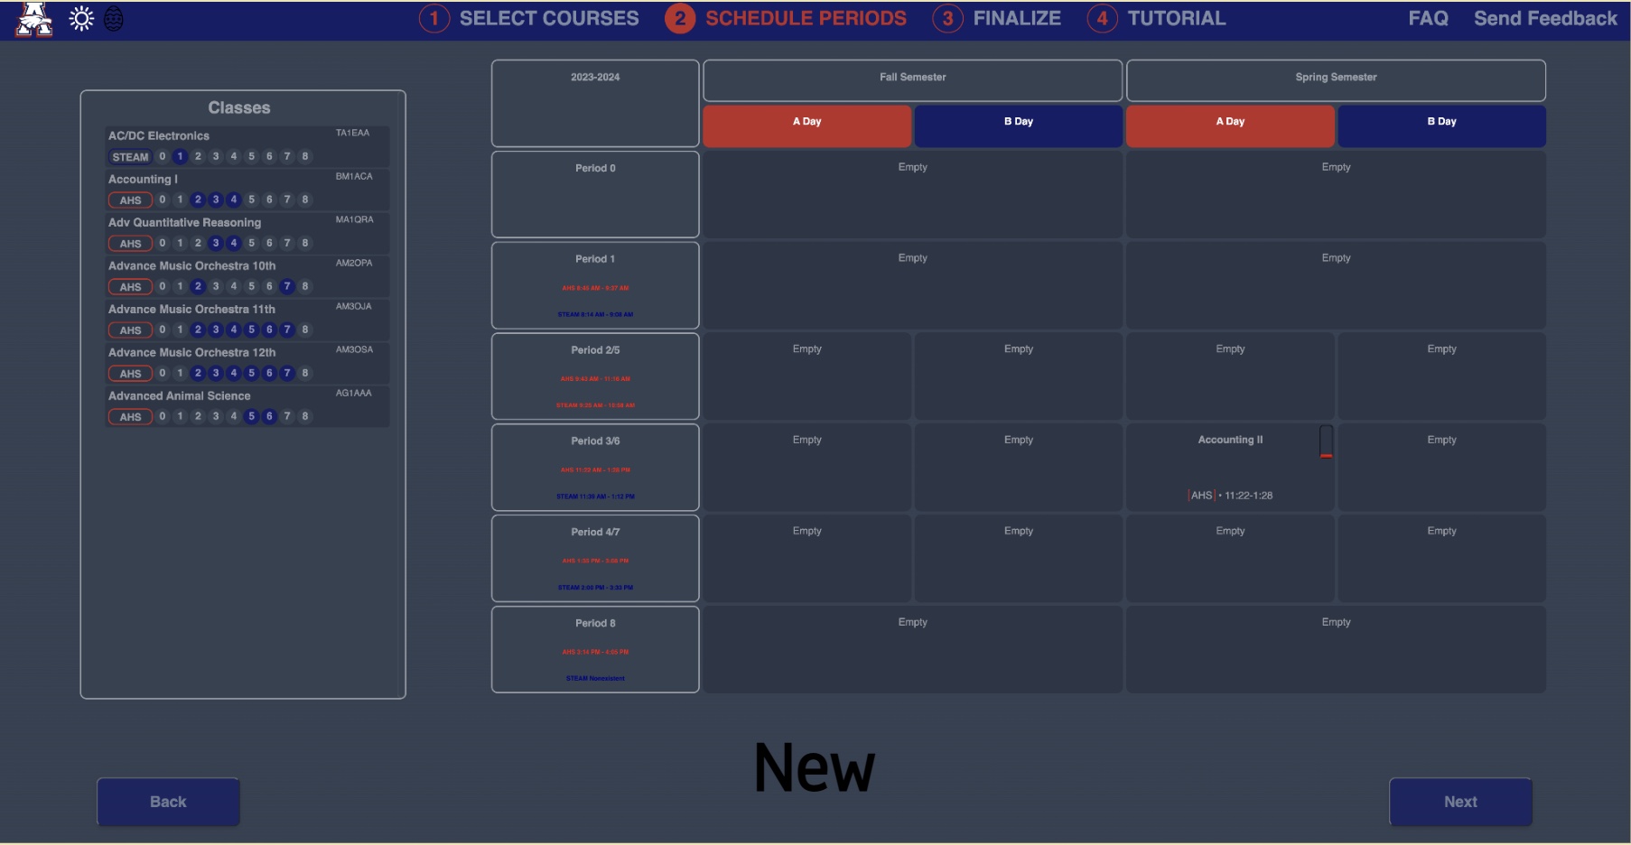Click the STEAM badge on AC/DC Electronics
This screenshot has width=1631, height=845.
[130, 157]
